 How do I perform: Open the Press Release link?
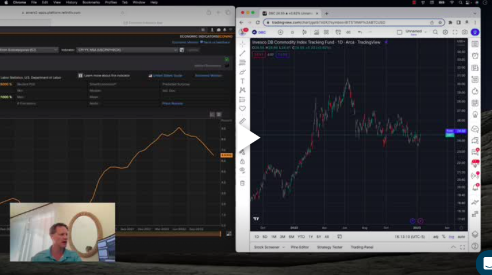tap(173, 103)
